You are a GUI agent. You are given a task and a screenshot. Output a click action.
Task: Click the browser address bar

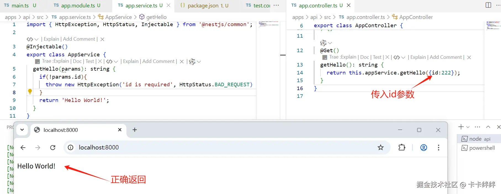[x=227, y=148]
